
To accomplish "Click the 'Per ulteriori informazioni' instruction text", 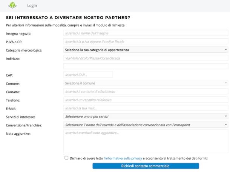I will (x=65, y=25).
